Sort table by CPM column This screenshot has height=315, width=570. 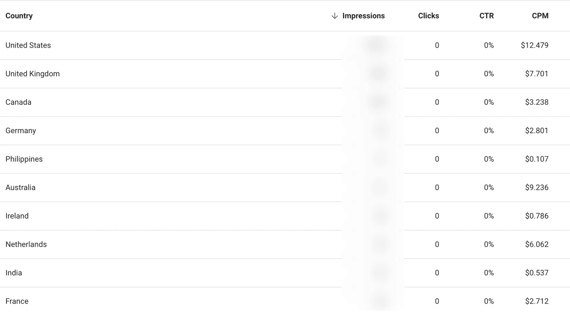point(540,16)
